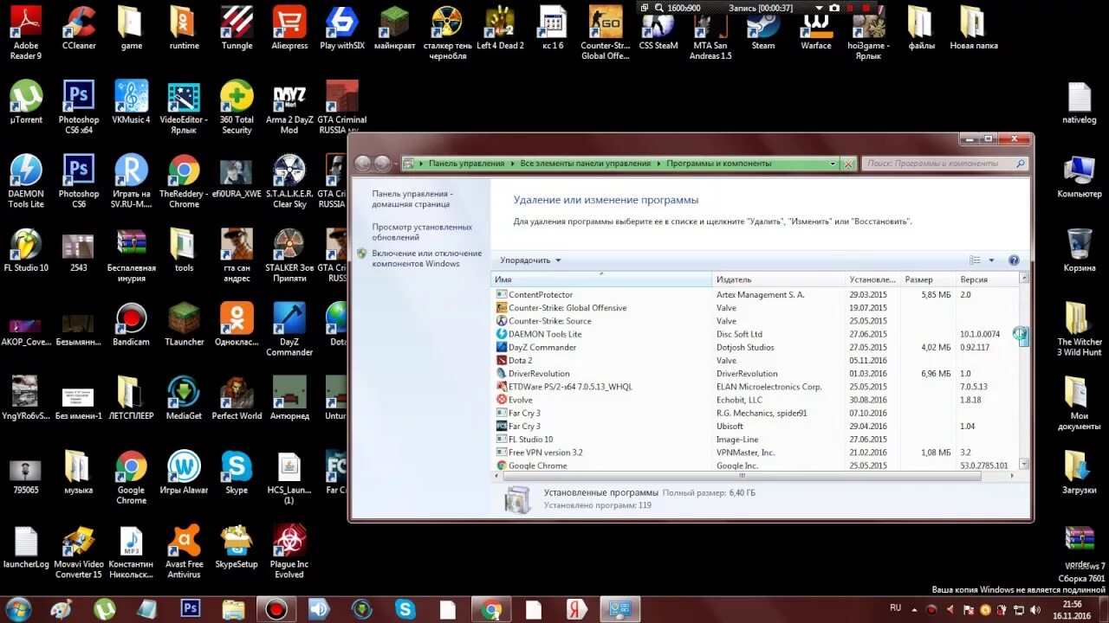Launch Avast Free Antivirus shortcut

click(184, 551)
